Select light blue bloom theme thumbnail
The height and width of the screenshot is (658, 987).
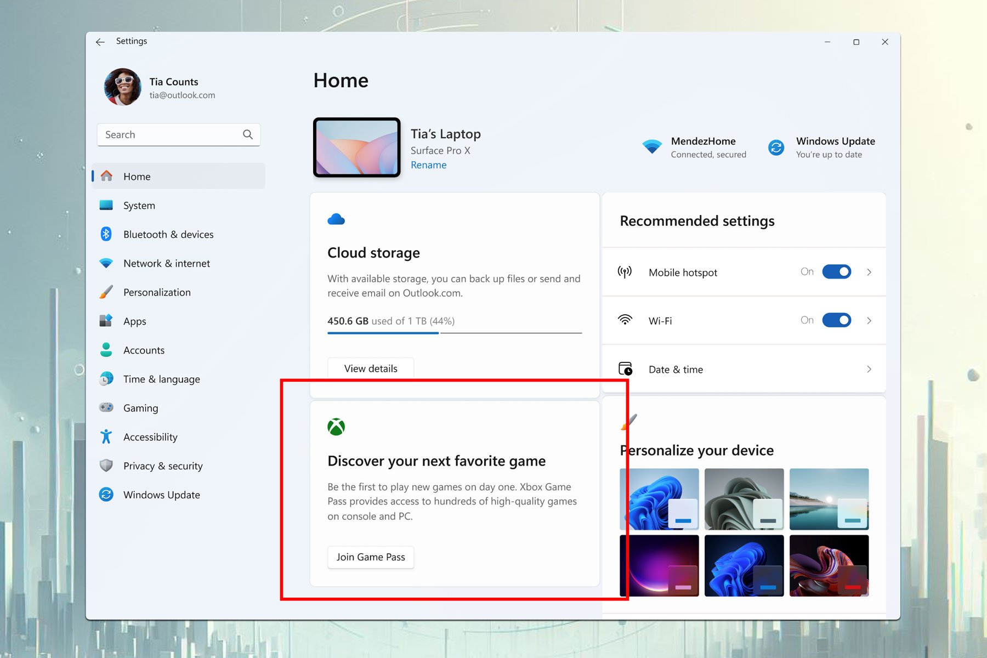tap(659, 499)
